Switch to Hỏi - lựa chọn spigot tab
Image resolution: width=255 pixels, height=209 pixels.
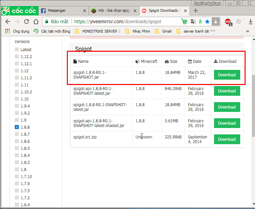tap(114, 11)
